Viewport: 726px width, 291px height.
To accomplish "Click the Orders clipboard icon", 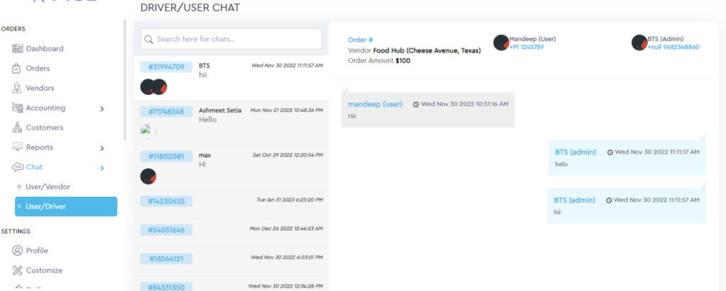I will (x=17, y=69).
